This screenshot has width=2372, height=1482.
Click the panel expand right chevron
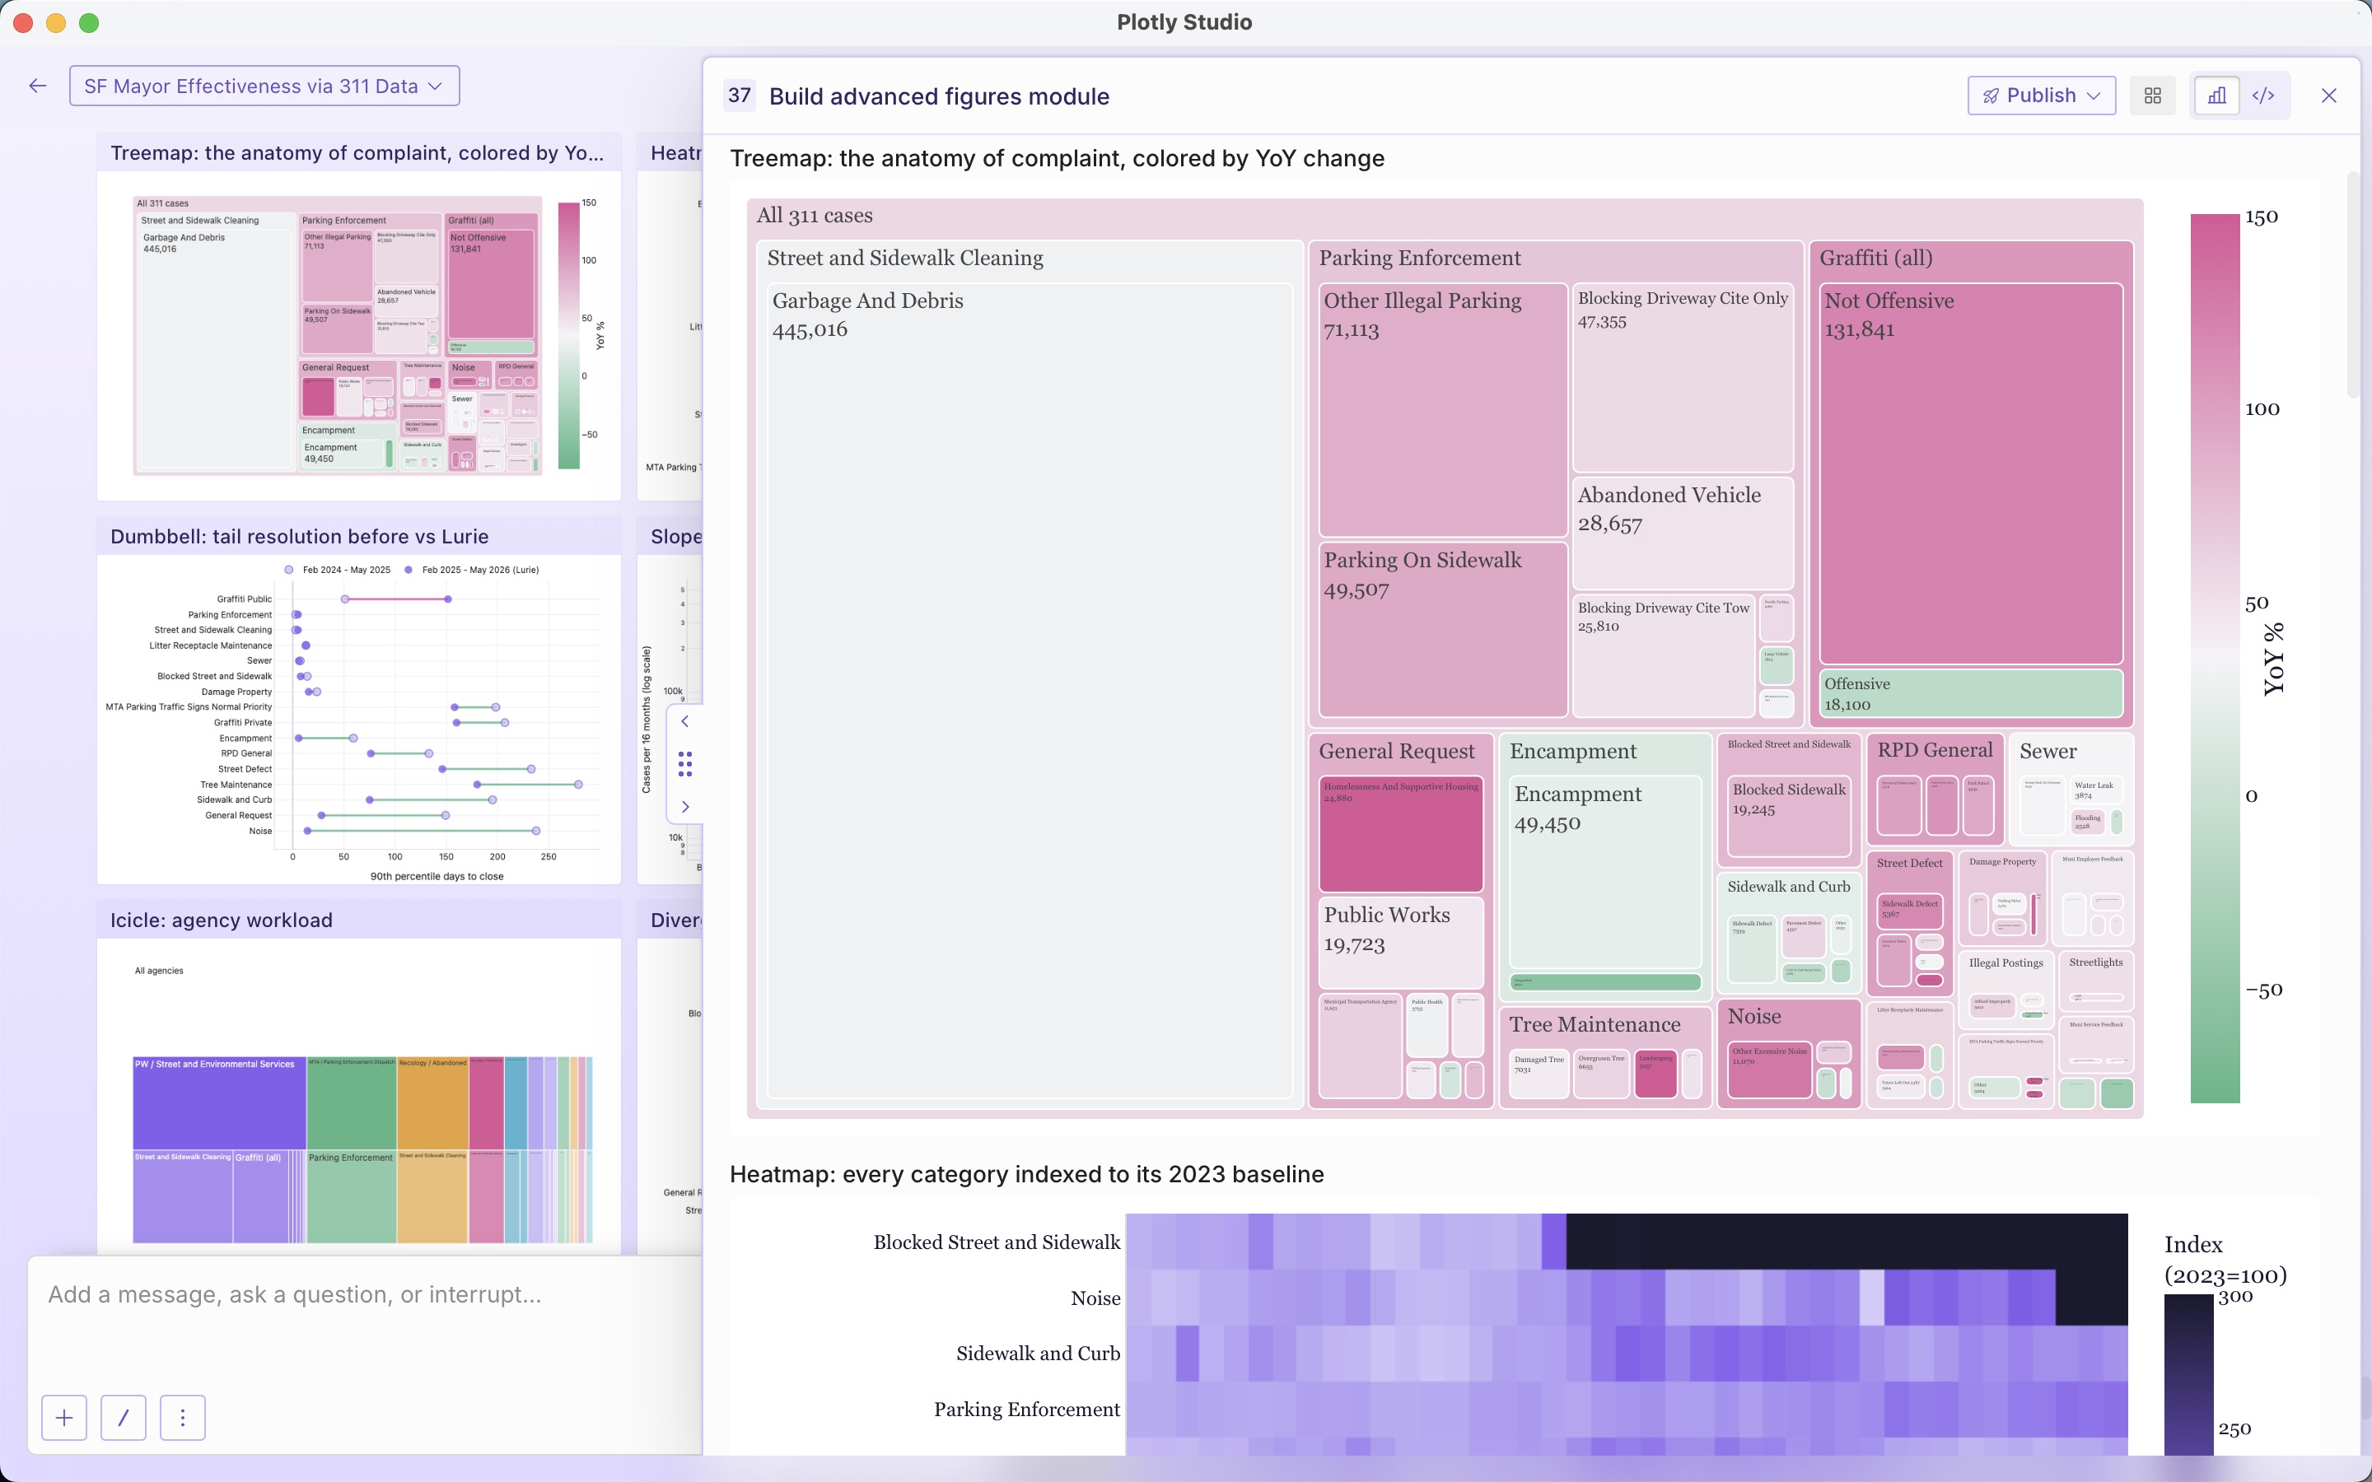685,807
